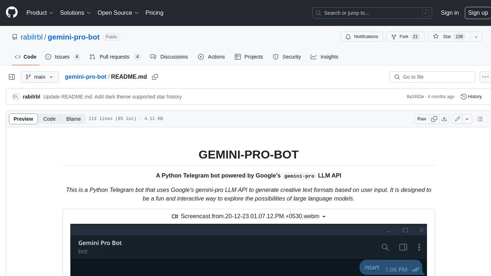The height and width of the screenshot is (276, 491).
Task: View the file History
Action: pos(472,96)
